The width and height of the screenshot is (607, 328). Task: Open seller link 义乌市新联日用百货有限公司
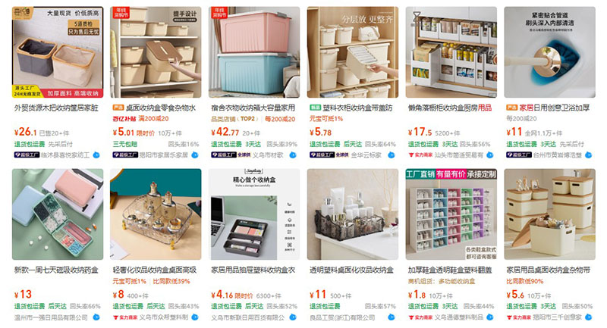[248, 317]
